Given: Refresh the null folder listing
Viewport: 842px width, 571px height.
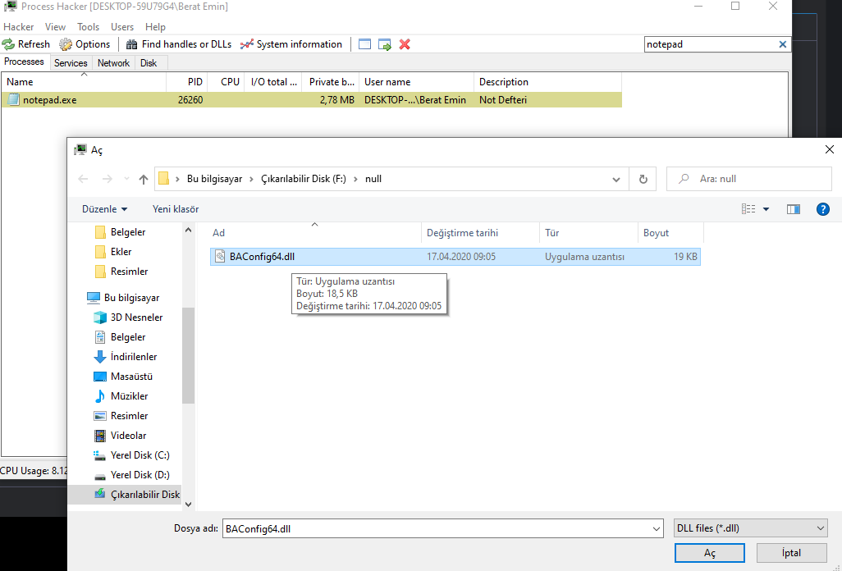Looking at the screenshot, I should point(643,179).
